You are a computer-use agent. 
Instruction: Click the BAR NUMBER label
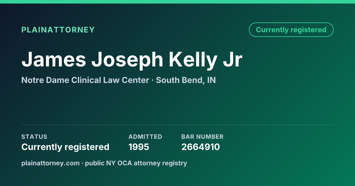[x=202, y=137]
